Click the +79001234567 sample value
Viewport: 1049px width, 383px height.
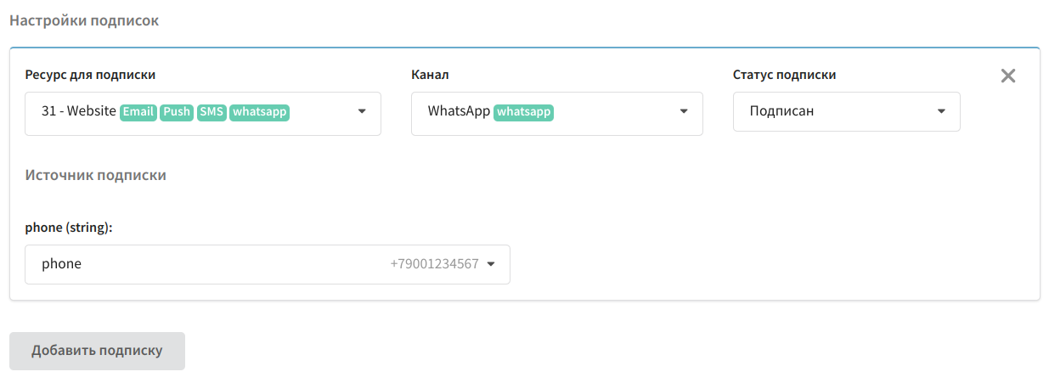[434, 264]
